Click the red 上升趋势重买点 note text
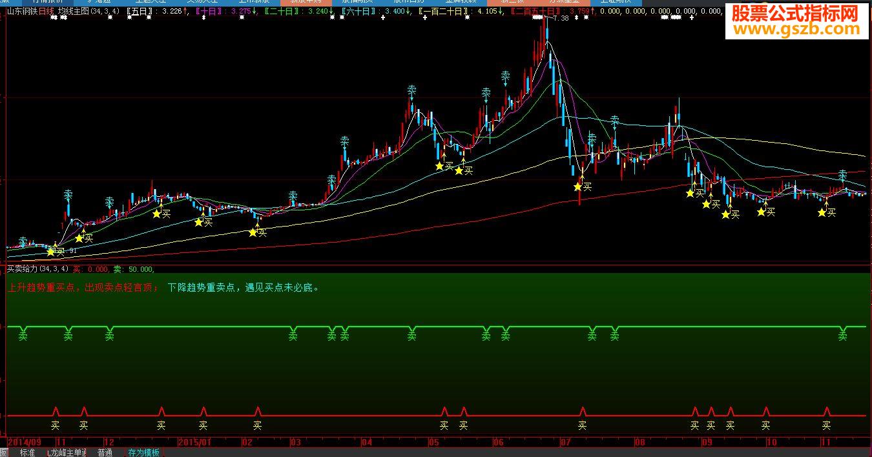Viewport: 872px width, 457px height. pyautogui.click(x=83, y=287)
